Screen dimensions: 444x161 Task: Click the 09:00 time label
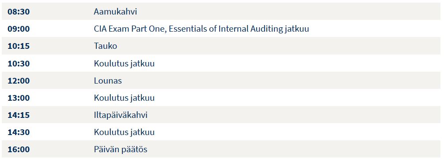tap(19, 29)
